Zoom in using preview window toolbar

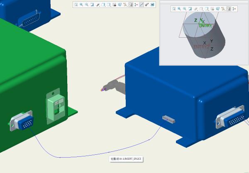tap(179, 9)
